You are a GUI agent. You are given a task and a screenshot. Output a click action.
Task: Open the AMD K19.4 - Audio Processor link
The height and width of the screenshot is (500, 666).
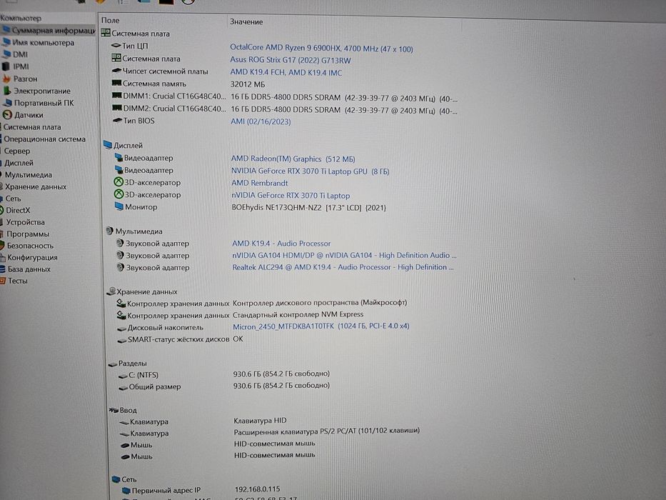tap(281, 243)
